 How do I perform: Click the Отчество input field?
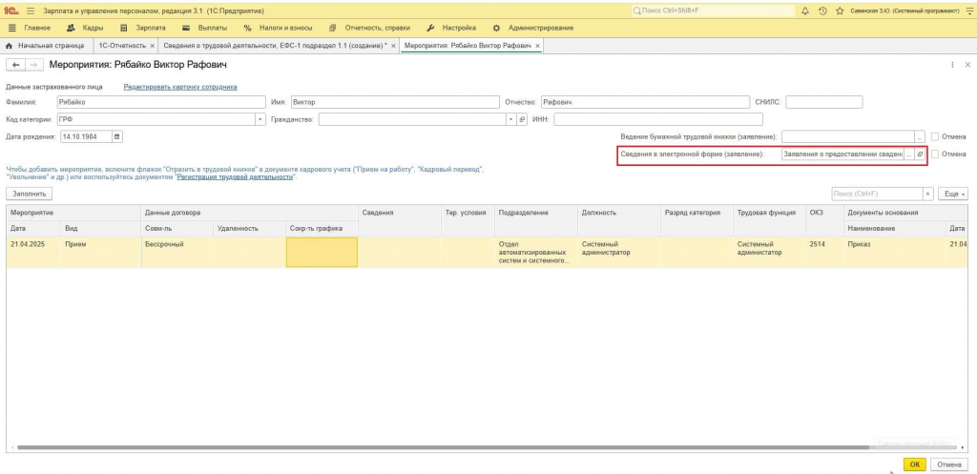click(x=645, y=101)
